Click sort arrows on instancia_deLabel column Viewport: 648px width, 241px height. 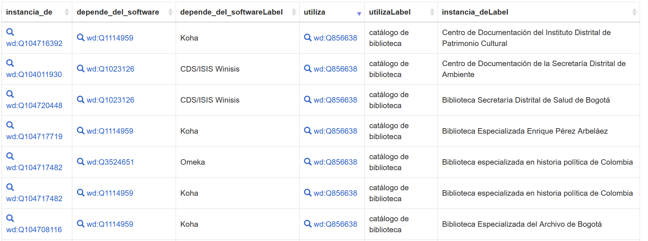click(x=634, y=12)
